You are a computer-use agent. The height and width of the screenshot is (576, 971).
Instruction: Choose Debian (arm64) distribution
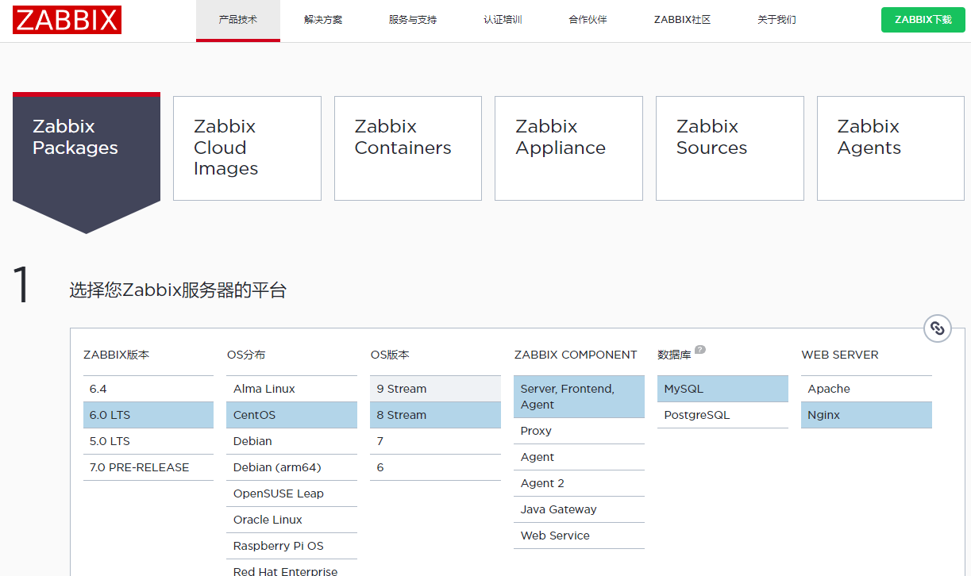click(292, 467)
